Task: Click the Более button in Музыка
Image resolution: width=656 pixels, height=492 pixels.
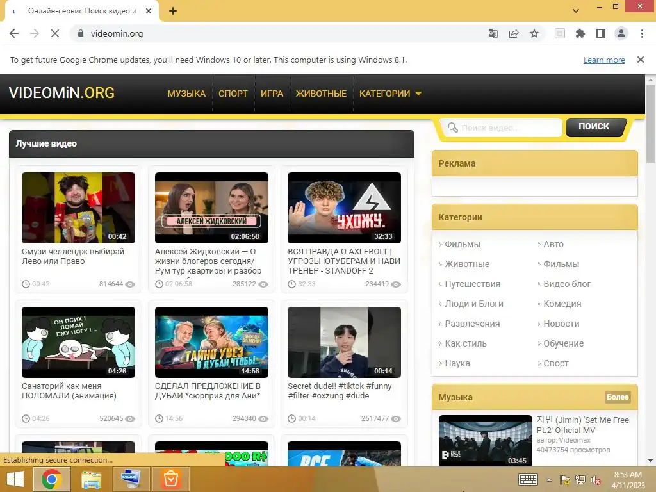Action: 618,397
